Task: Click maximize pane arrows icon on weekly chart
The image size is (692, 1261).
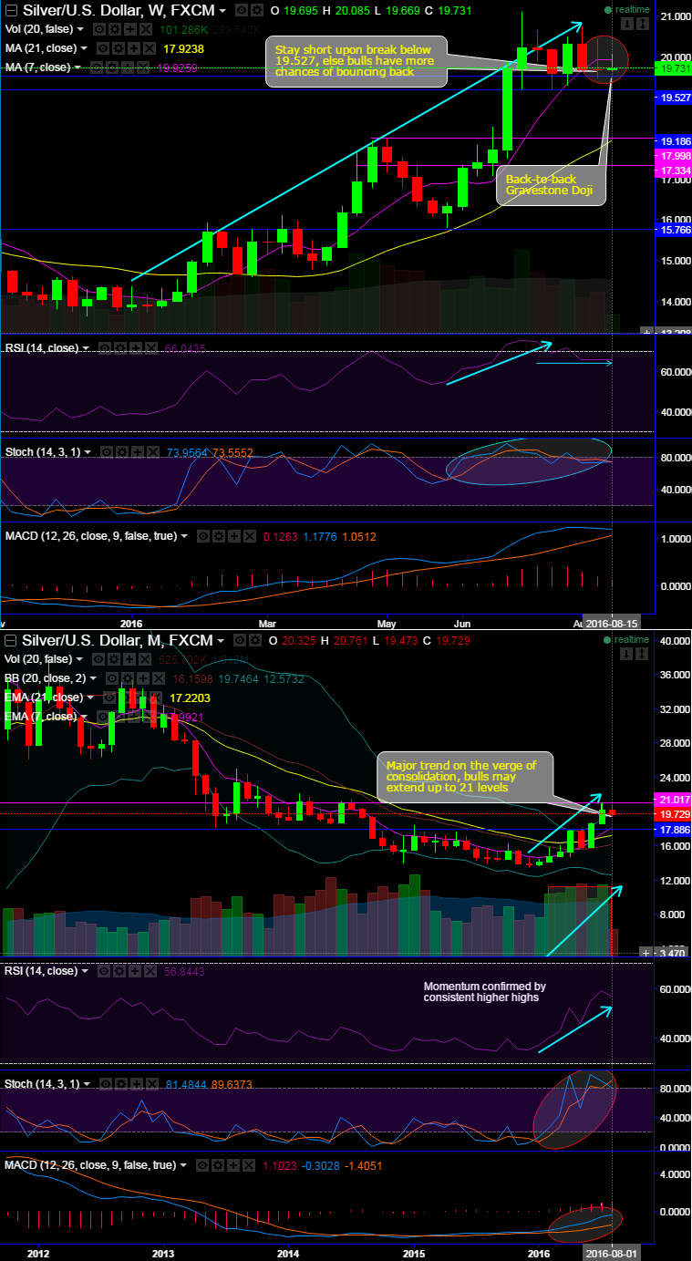Action: (643, 24)
